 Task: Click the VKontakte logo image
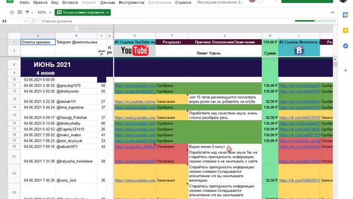[299, 50]
